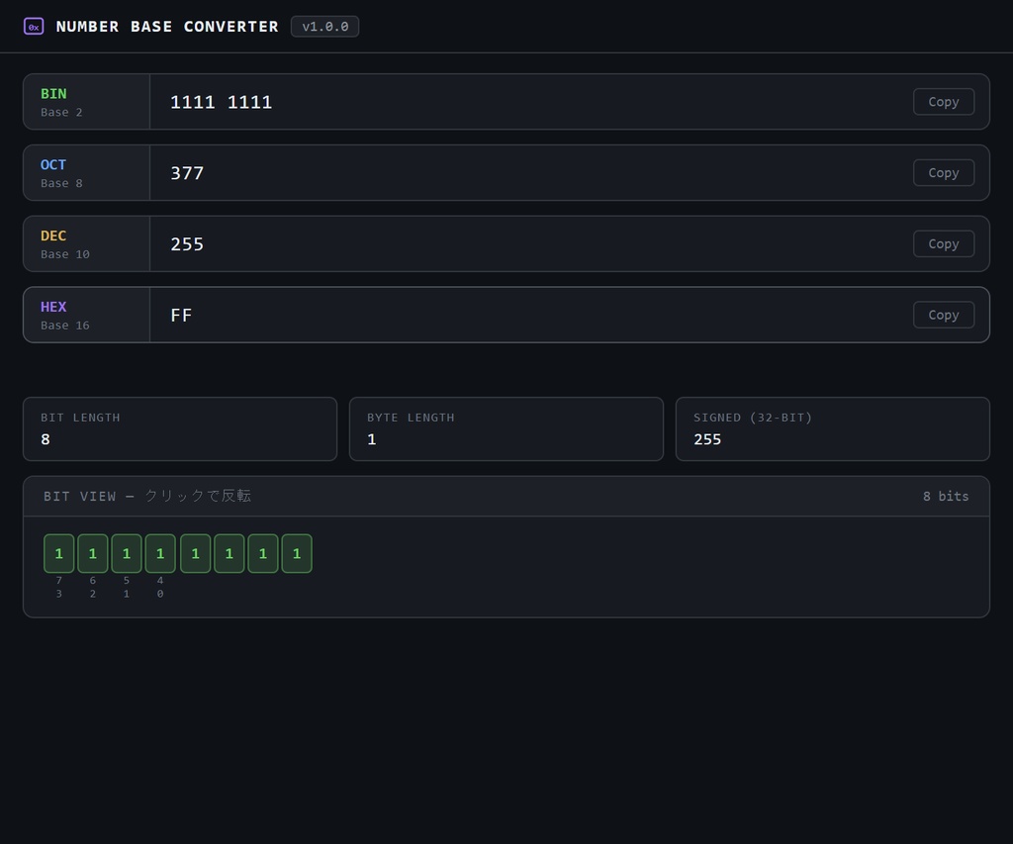Click the '8 bits' counter text
The image size is (1013, 844).
946,497
